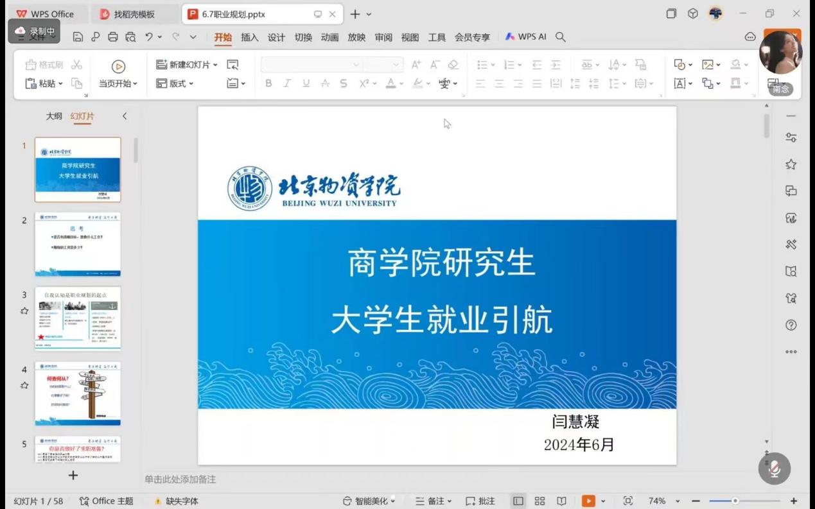
Task: Toggle reading view book icon
Action: coord(561,501)
